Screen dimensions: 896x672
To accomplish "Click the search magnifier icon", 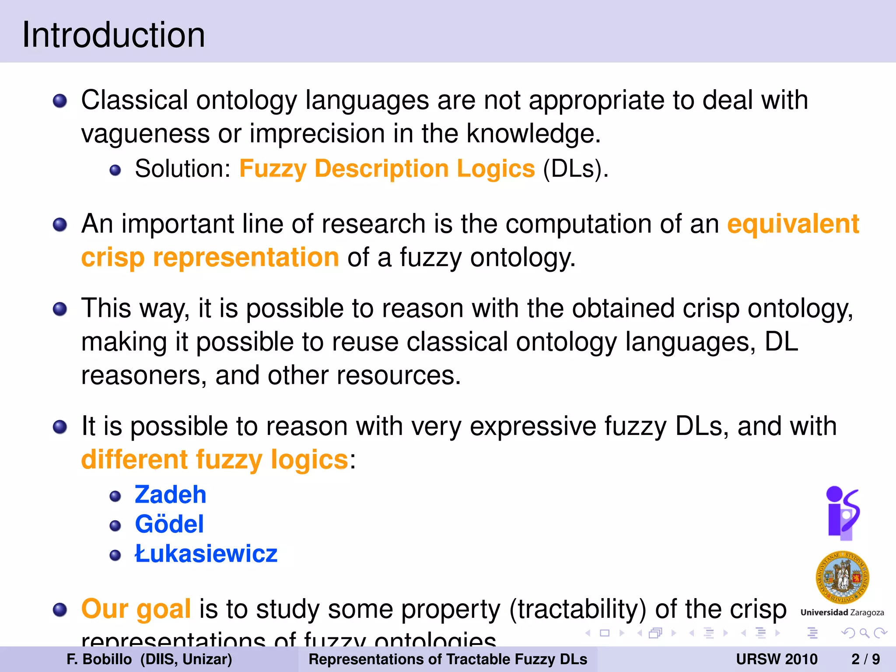I will [x=864, y=633].
